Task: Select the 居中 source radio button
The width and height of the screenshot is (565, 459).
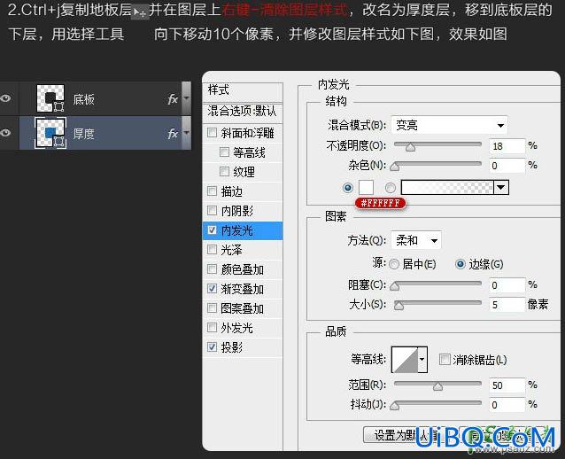Action: click(x=394, y=264)
